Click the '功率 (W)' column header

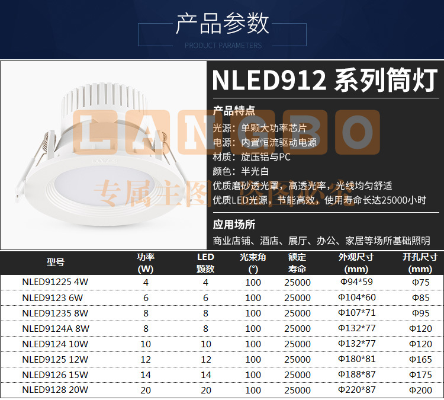click(x=146, y=263)
